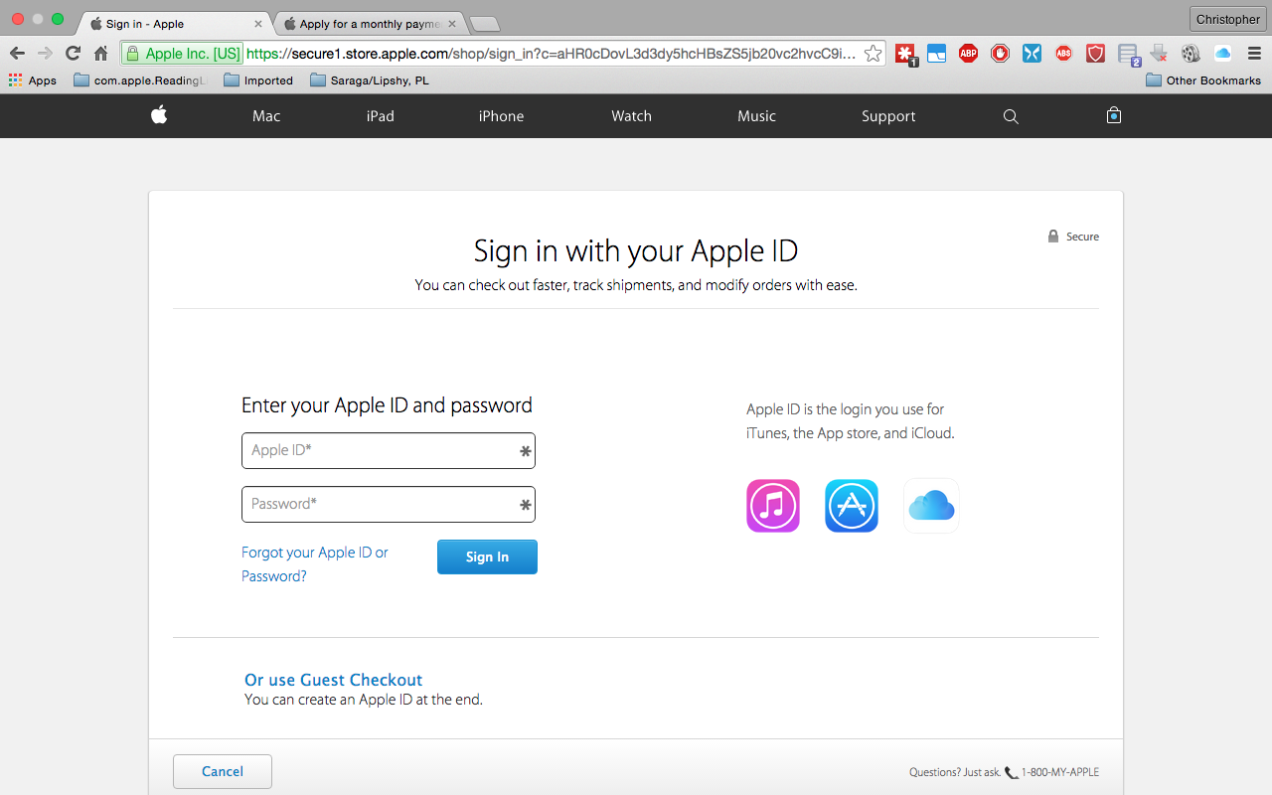Click the Cancel button
The image size is (1272, 795).
[223, 771]
